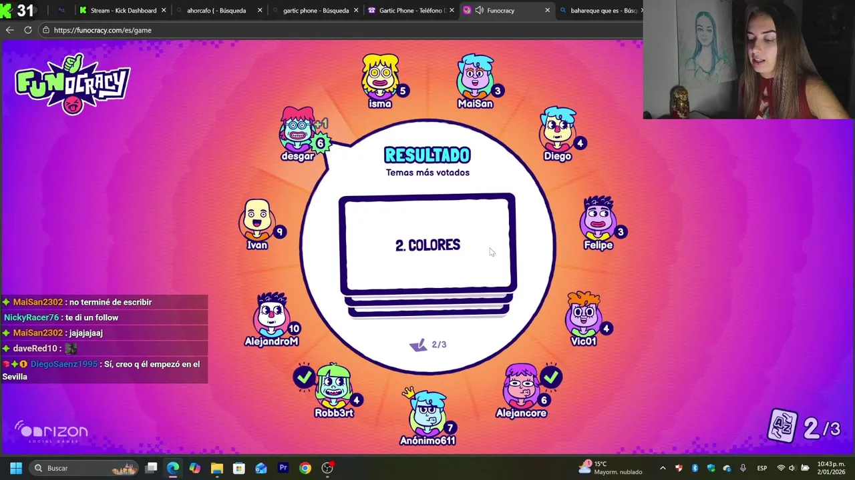Click AlejandroM's avatar

[272, 313]
